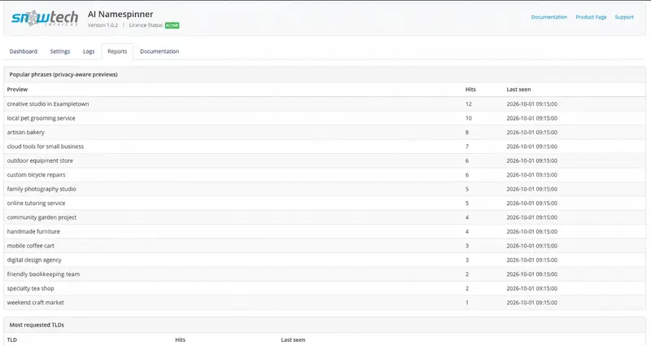The image size is (651, 346).
Task: Click the Hits column header in phrases table
Action: (x=470, y=90)
